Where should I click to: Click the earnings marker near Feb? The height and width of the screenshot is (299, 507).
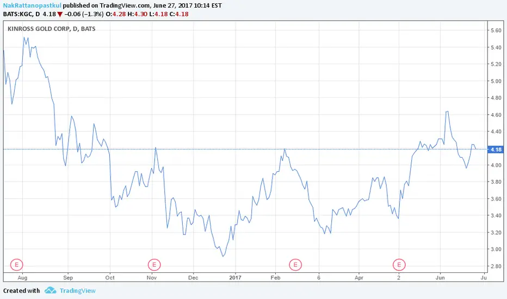(295, 265)
